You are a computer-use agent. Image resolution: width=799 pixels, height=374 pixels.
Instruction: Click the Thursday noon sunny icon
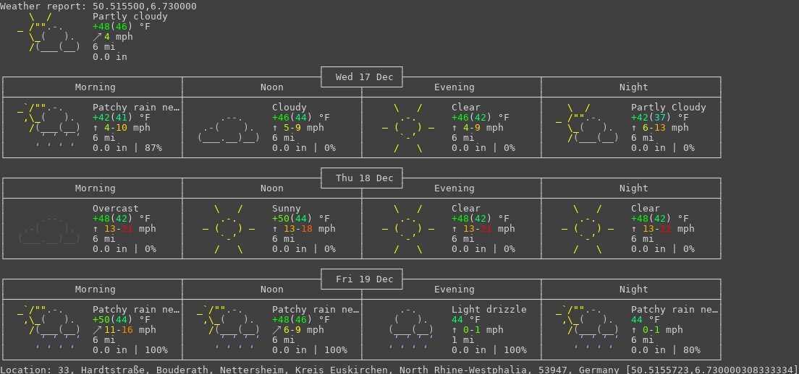coord(229,229)
